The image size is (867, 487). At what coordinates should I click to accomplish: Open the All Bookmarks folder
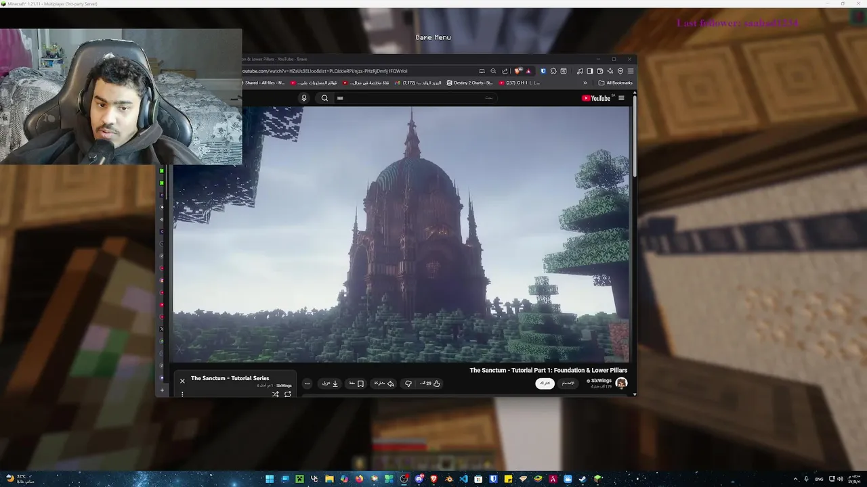(x=616, y=83)
